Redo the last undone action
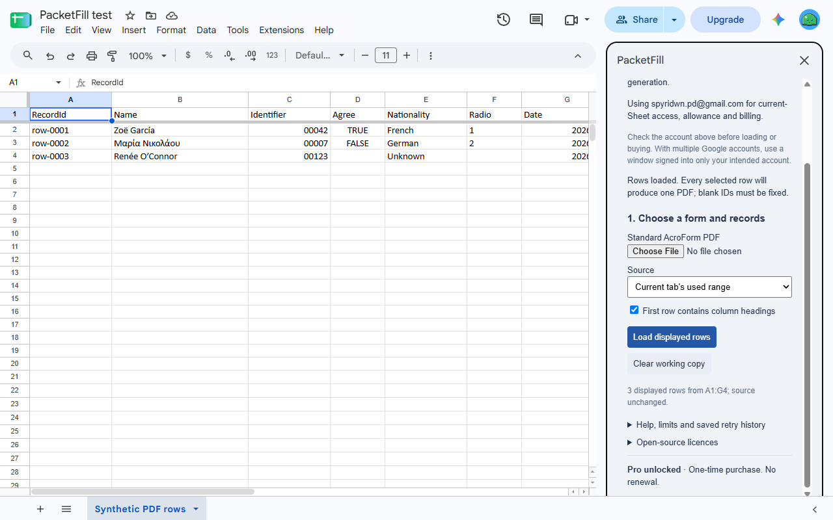833x520 pixels. (x=71, y=56)
